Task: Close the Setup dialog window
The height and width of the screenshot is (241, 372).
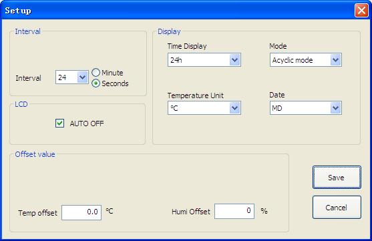Action: (361, 11)
